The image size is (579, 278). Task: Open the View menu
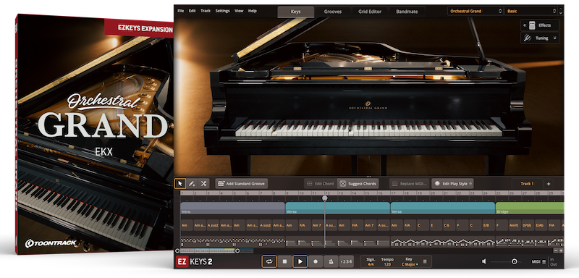pos(239,11)
